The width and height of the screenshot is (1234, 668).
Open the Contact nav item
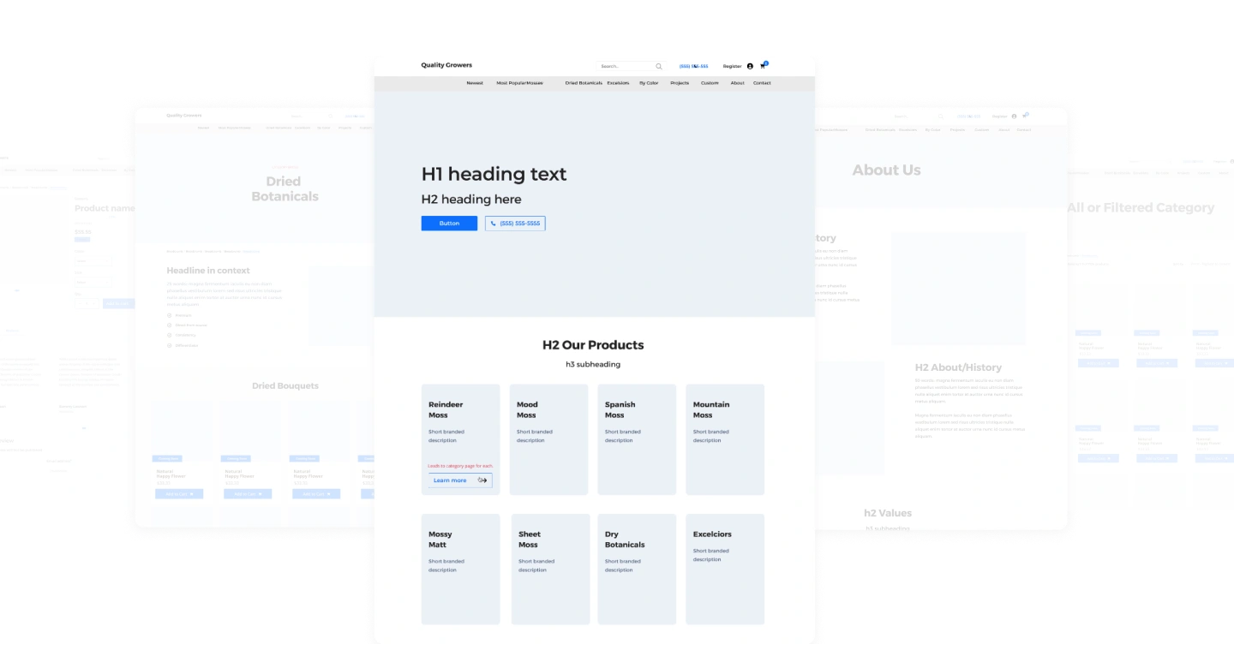tap(762, 83)
